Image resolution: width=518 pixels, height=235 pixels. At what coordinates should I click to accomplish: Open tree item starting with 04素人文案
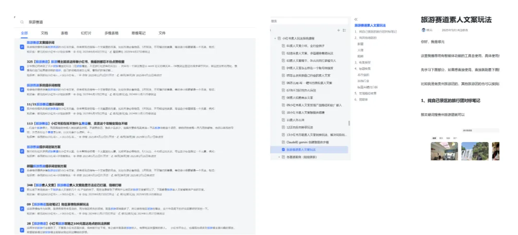click(x=309, y=68)
